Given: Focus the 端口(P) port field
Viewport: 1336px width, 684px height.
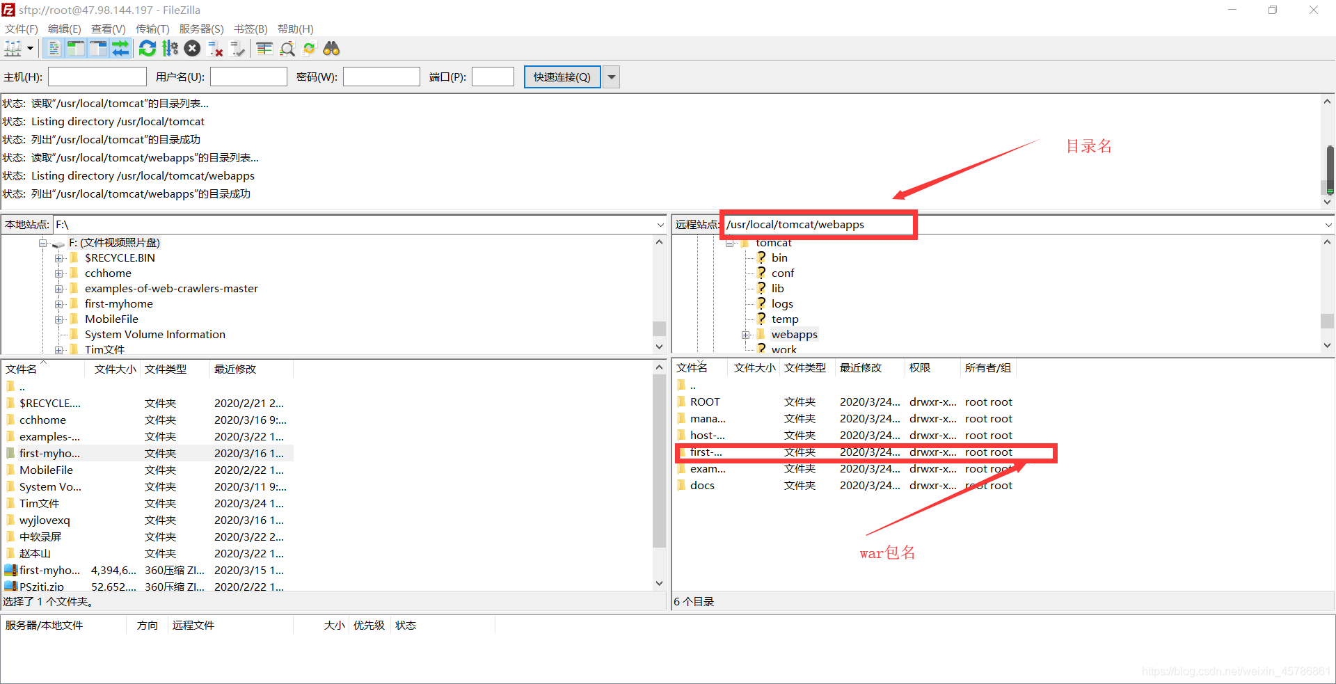Looking at the screenshot, I should pyautogui.click(x=493, y=77).
